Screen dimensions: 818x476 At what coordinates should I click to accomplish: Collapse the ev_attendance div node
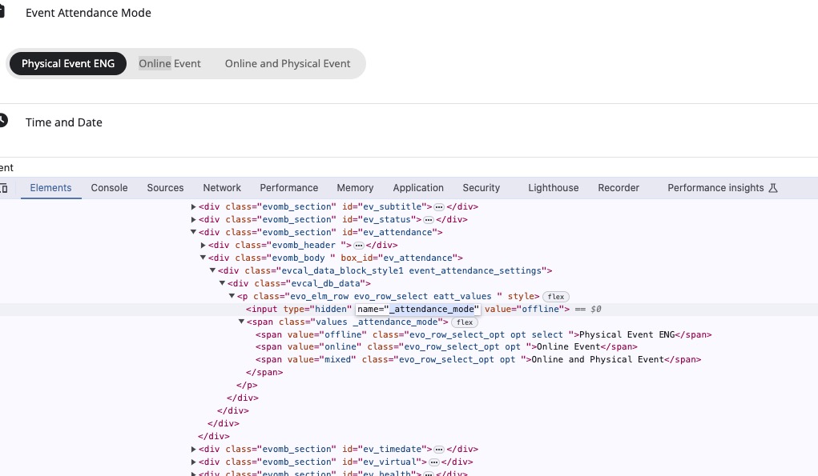click(x=194, y=232)
